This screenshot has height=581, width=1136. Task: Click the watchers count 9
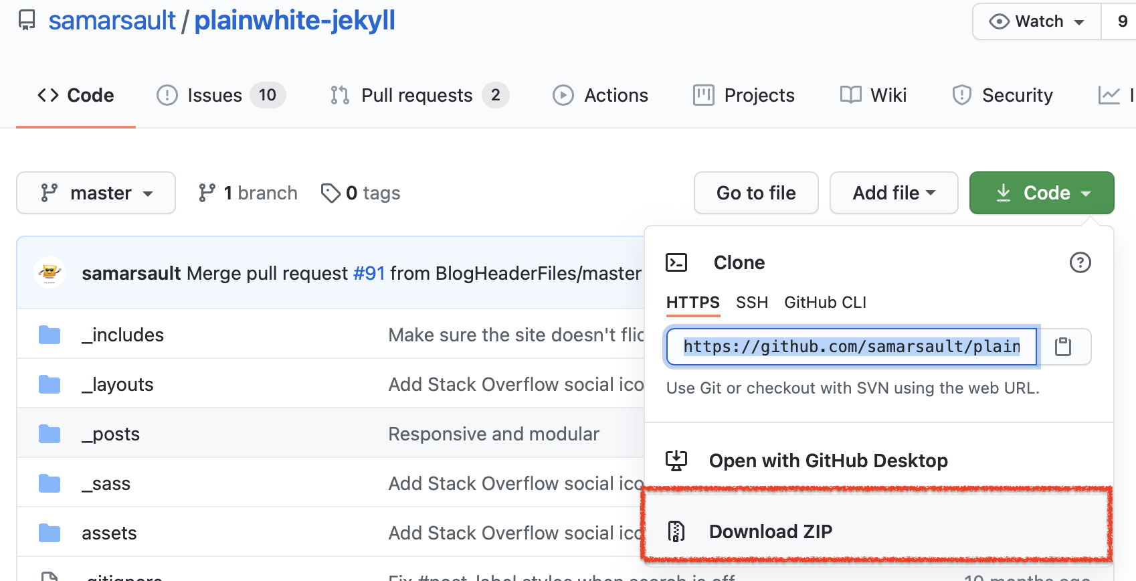click(x=1122, y=21)
